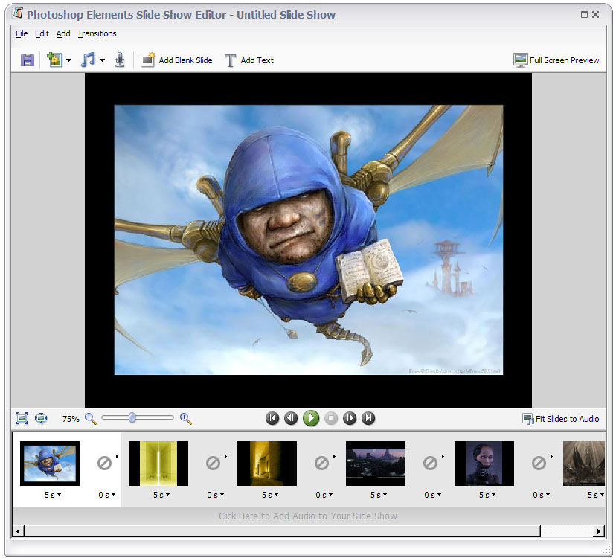This screenshot has height=558, width=616.
Task: Click the Add Blank Slide icon
Action: [x=148, y=60]
